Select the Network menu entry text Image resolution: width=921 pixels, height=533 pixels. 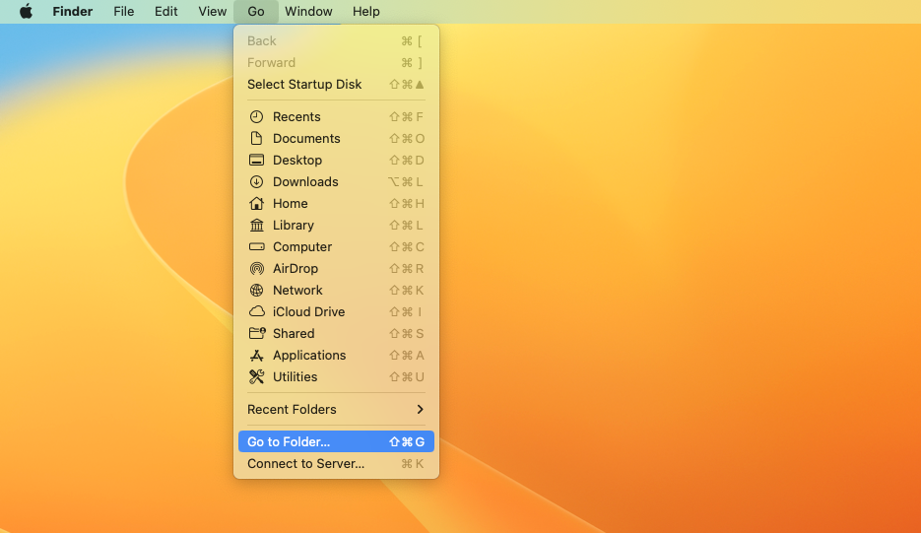(297, 291)
